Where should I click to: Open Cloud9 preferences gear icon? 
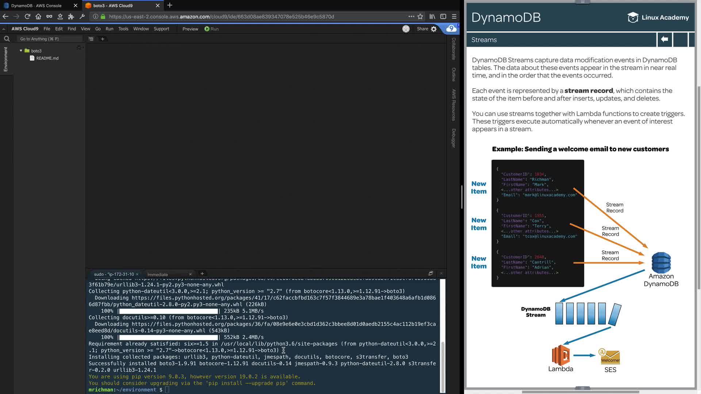pyautogui.click(x=434, y=29)
